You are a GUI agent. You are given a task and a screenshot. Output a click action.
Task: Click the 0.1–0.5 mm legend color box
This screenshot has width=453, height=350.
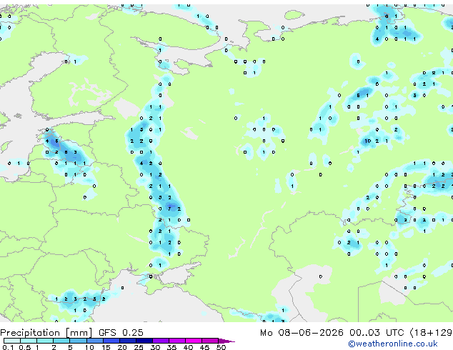point(12,341)
